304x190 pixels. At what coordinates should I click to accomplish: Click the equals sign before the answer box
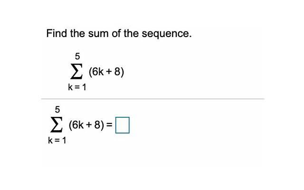click(x=109, y=125)
